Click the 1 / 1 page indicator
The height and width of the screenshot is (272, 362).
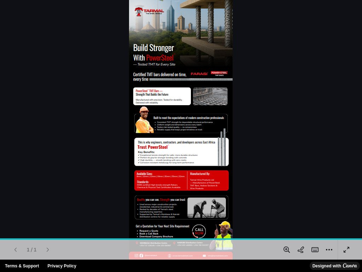pos(31,250)
